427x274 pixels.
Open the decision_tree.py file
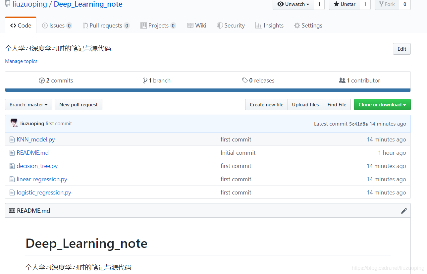click(37, 166)
